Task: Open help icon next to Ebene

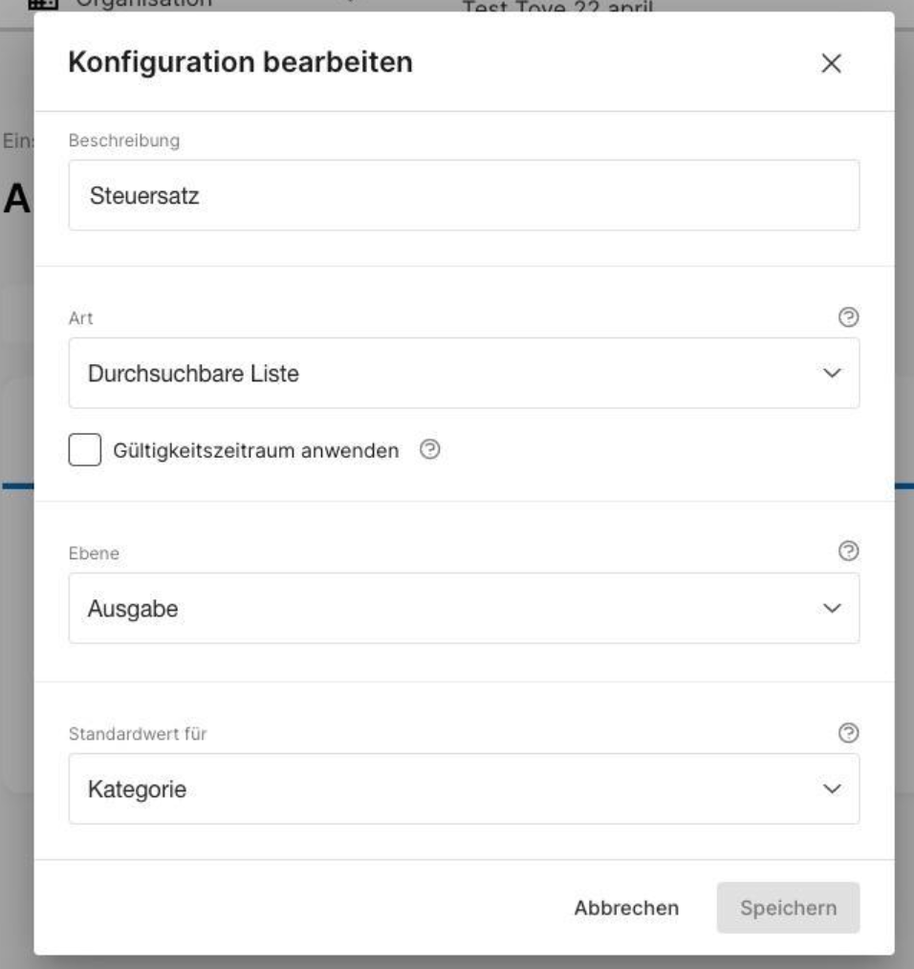Action: [x=848, y=550]
